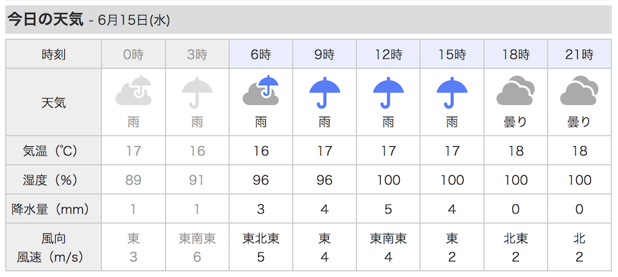Click the 湿度（%）row label
Image resolution: width=618 pixels, height=277 pixels.
tap(54, 180)
